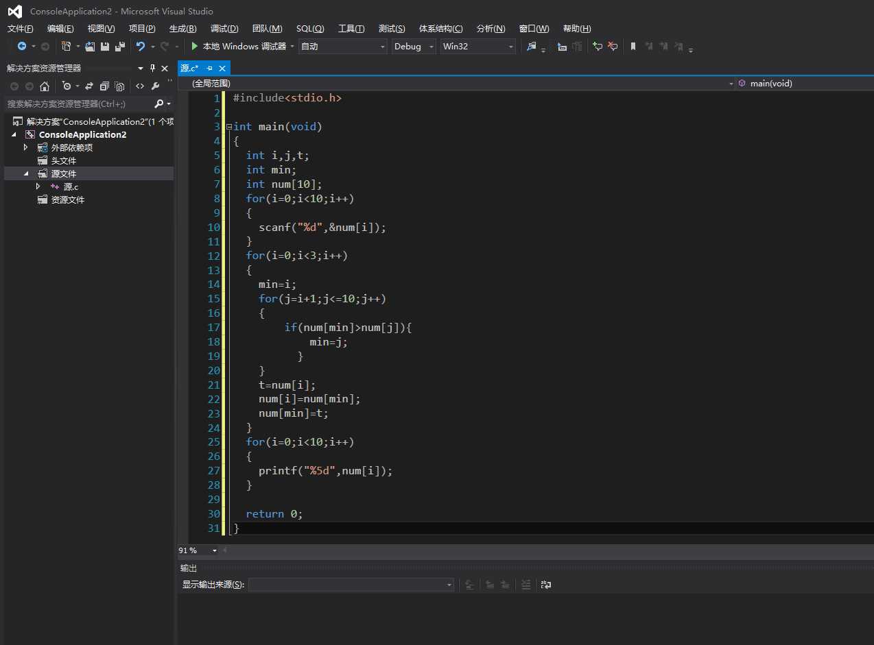Click the Visual Studio logo in the title bar

[14, 11]
